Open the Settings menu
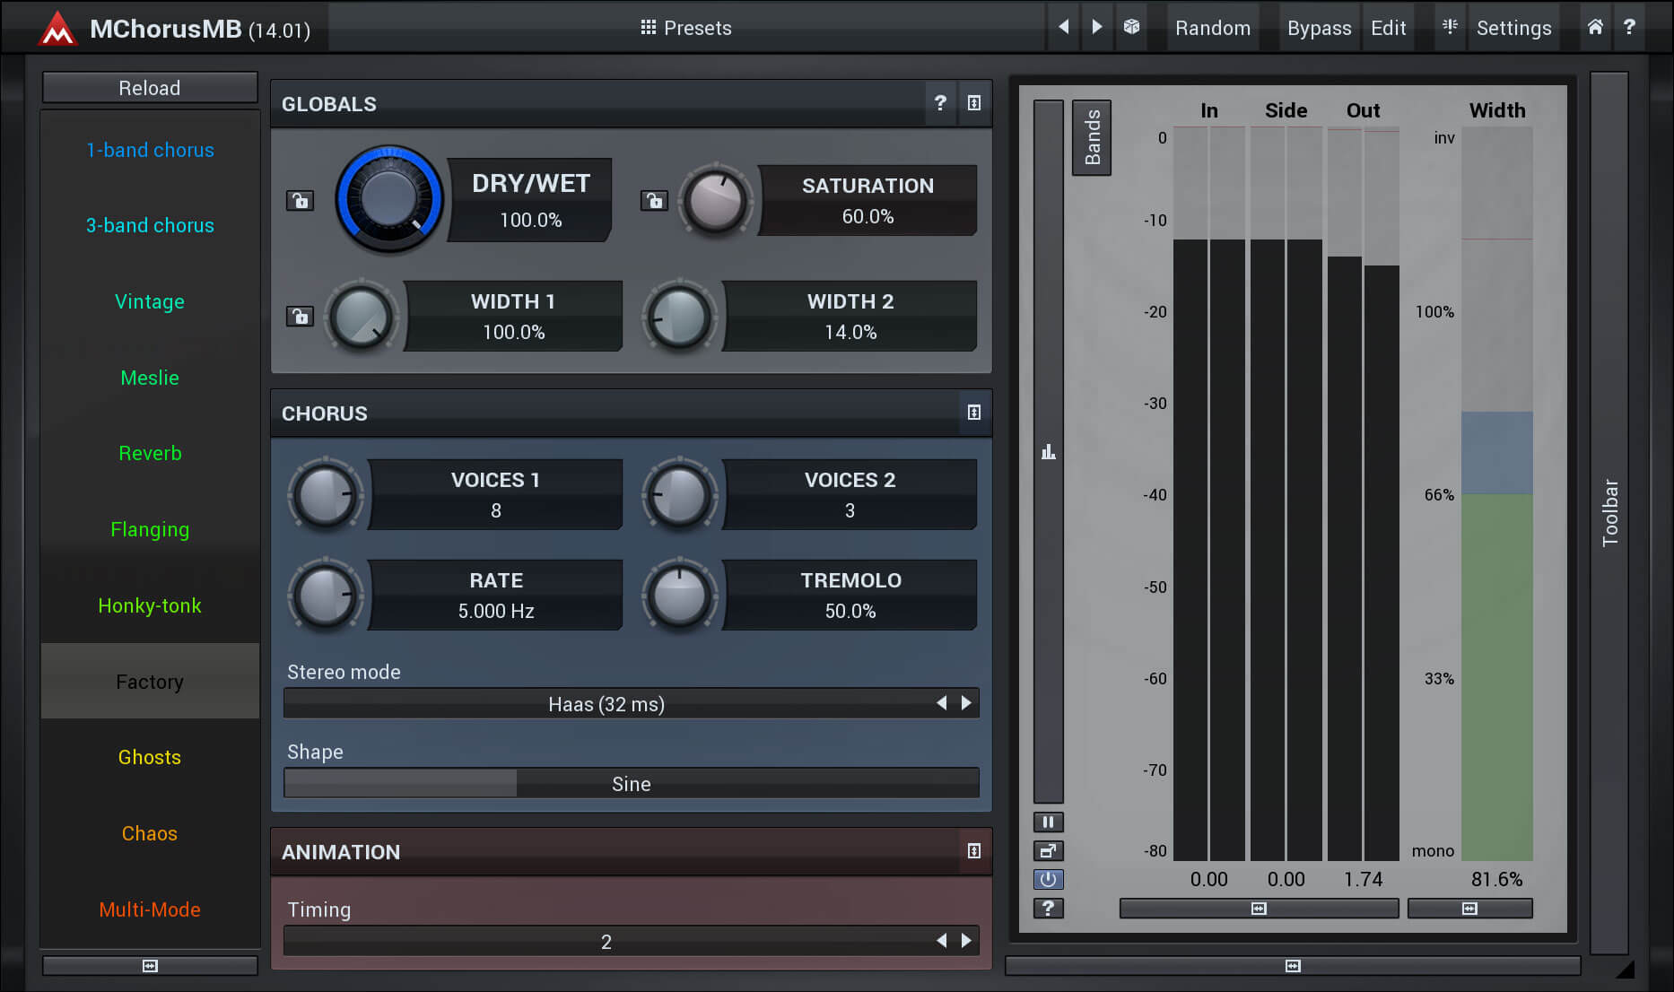 pos(1513,28)
